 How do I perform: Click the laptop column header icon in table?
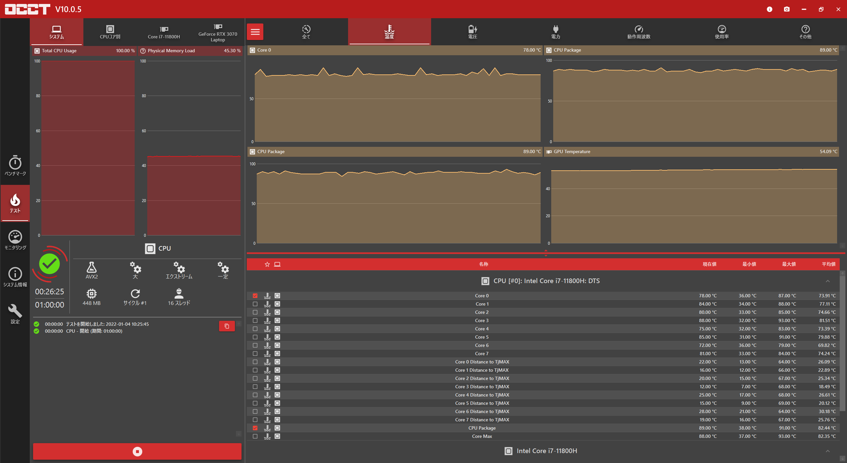(x=277, y=264)
